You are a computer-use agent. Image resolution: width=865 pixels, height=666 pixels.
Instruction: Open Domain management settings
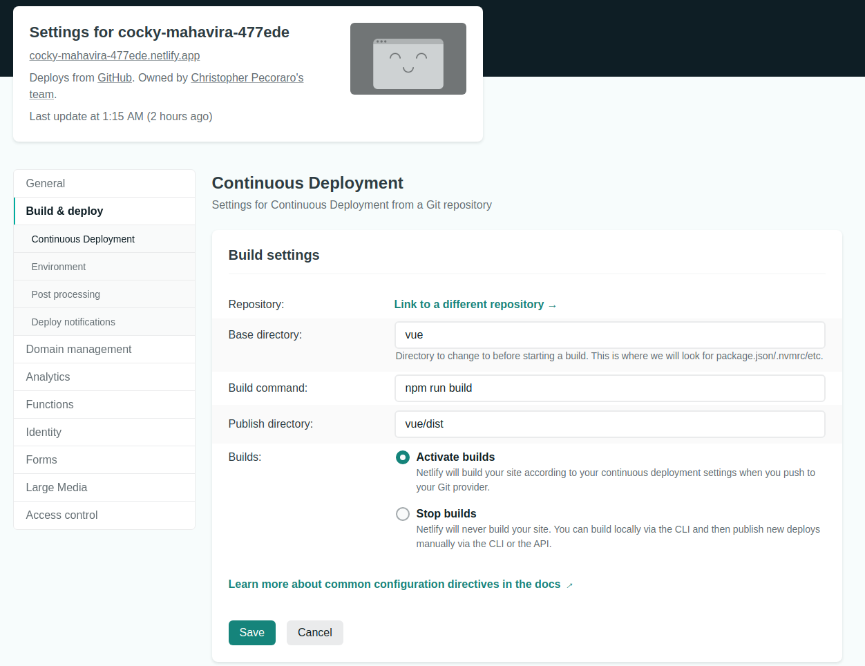[x=79, y=349]
